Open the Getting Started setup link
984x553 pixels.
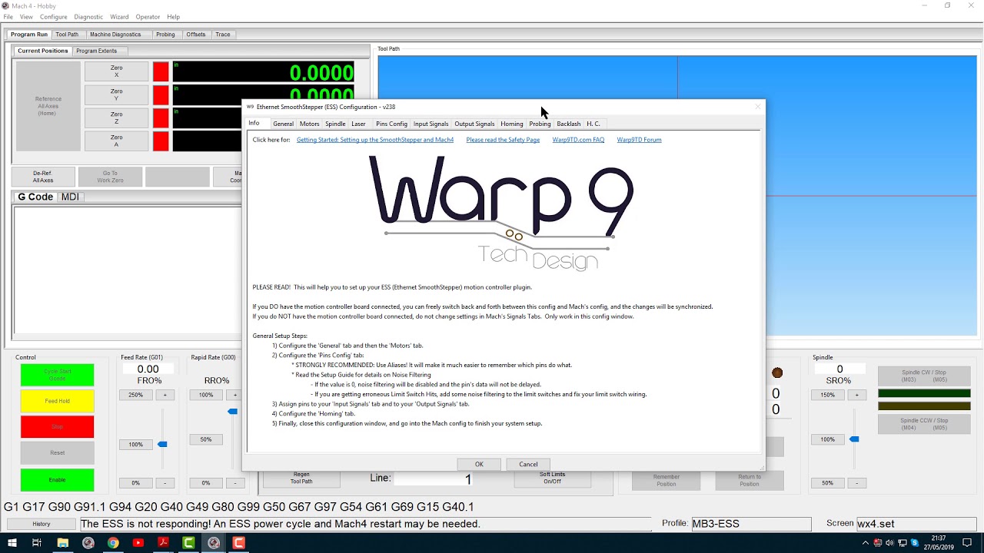(x=375, y=140)
